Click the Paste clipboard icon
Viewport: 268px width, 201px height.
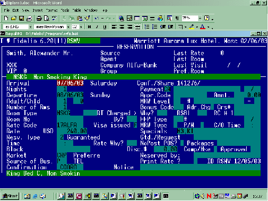point(80,18)
